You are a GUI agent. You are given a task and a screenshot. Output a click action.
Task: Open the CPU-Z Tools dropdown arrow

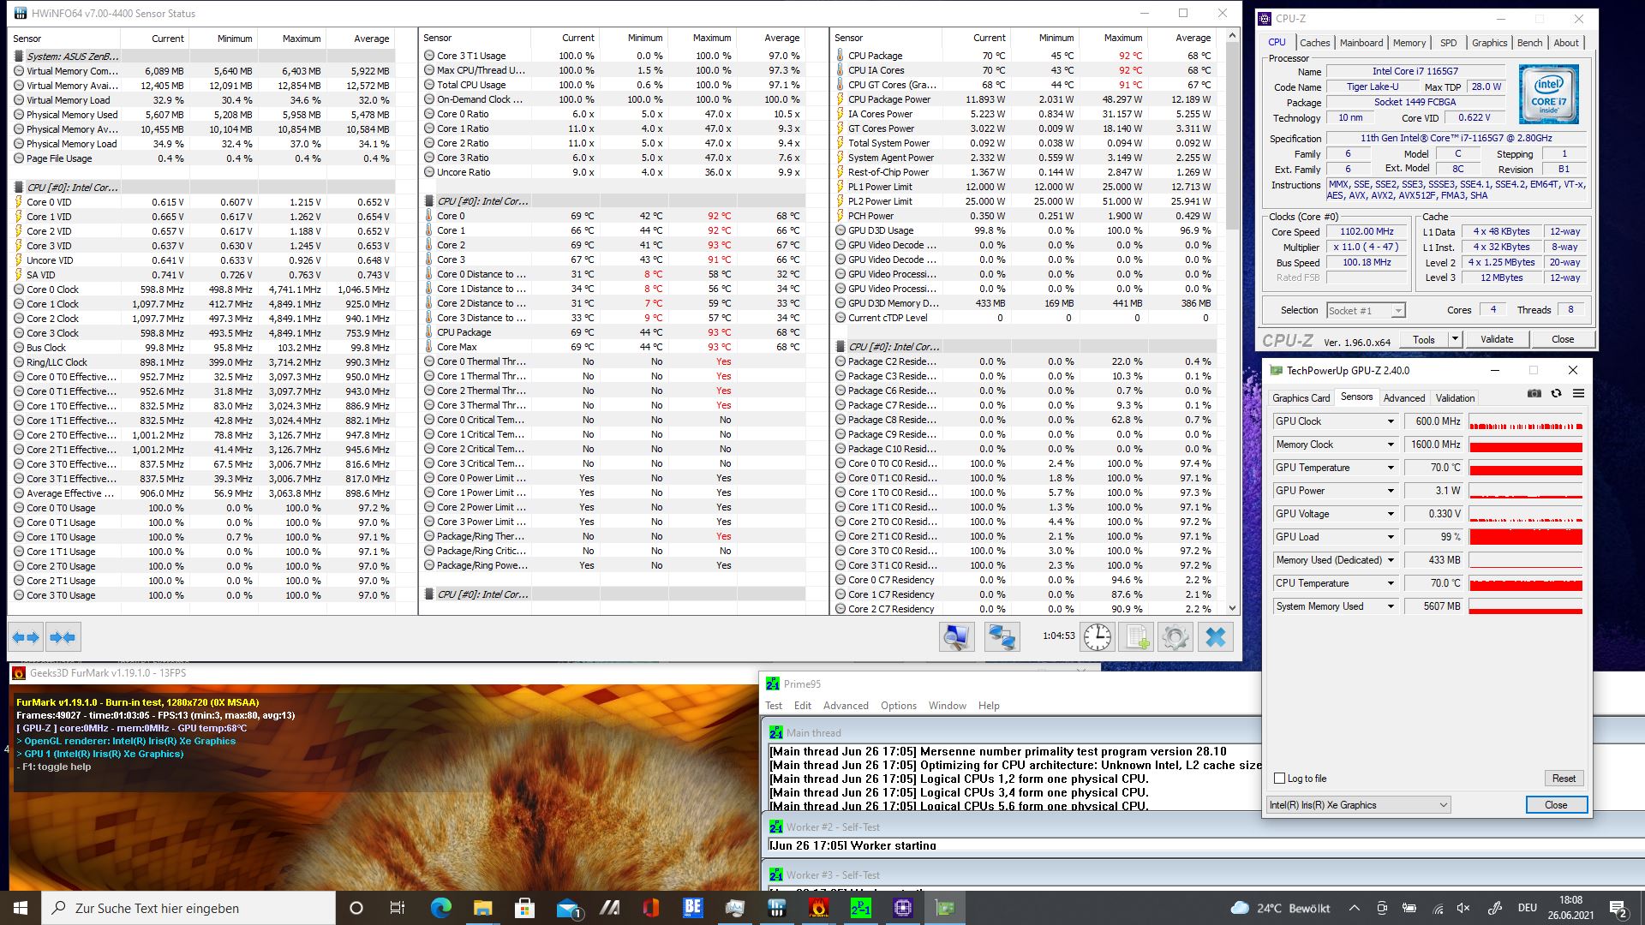click(x=1454, y=339)
